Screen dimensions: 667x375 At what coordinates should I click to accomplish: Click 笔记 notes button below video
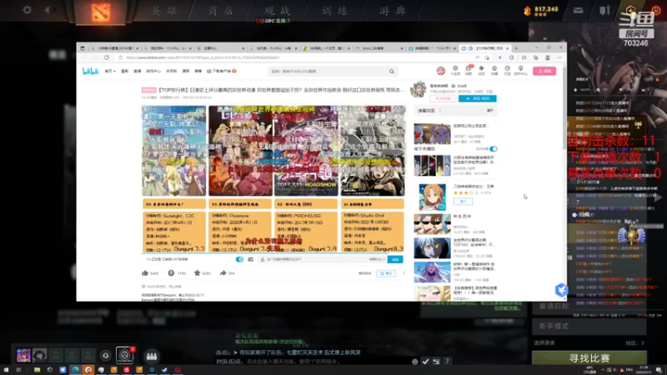[x=386, y=273]
